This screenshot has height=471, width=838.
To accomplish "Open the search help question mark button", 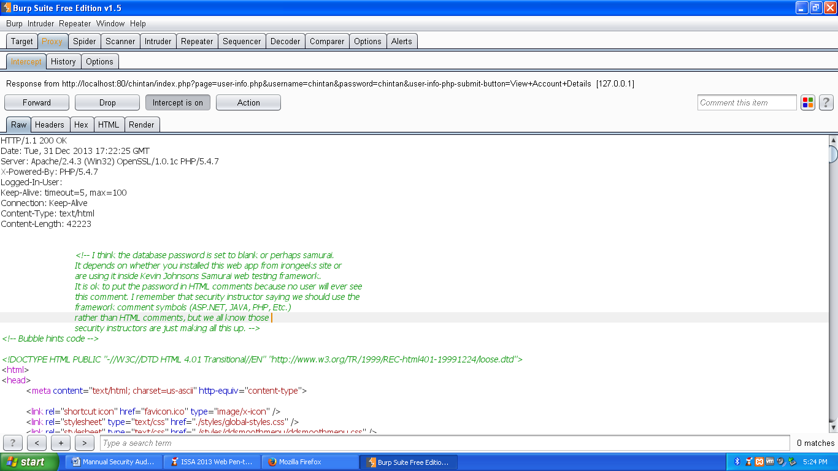I will point(13,443).
